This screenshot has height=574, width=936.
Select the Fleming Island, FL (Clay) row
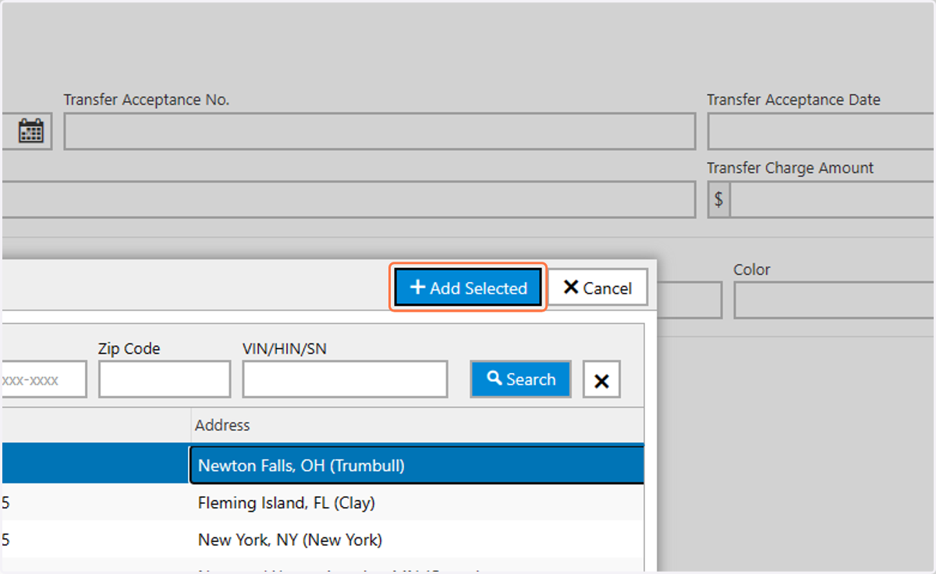[x=323, y=503]
